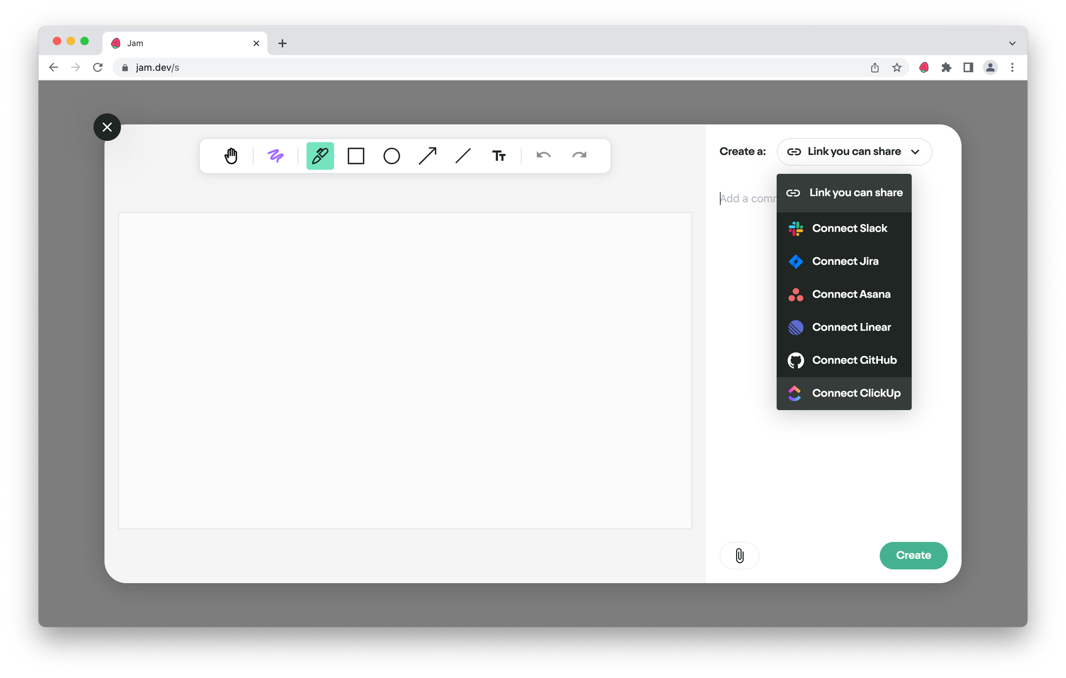Select the arrow drawing tool
The width and height of the screenshot is (1066, 678).
coord(427,156)
